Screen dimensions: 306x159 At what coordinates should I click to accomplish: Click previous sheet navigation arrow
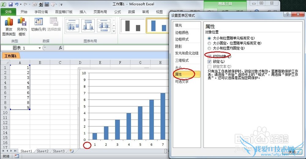tap(7, 151)
